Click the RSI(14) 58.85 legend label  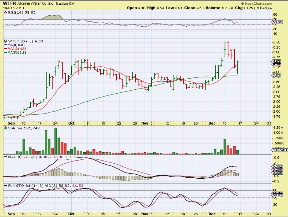[x=21, y=12]
